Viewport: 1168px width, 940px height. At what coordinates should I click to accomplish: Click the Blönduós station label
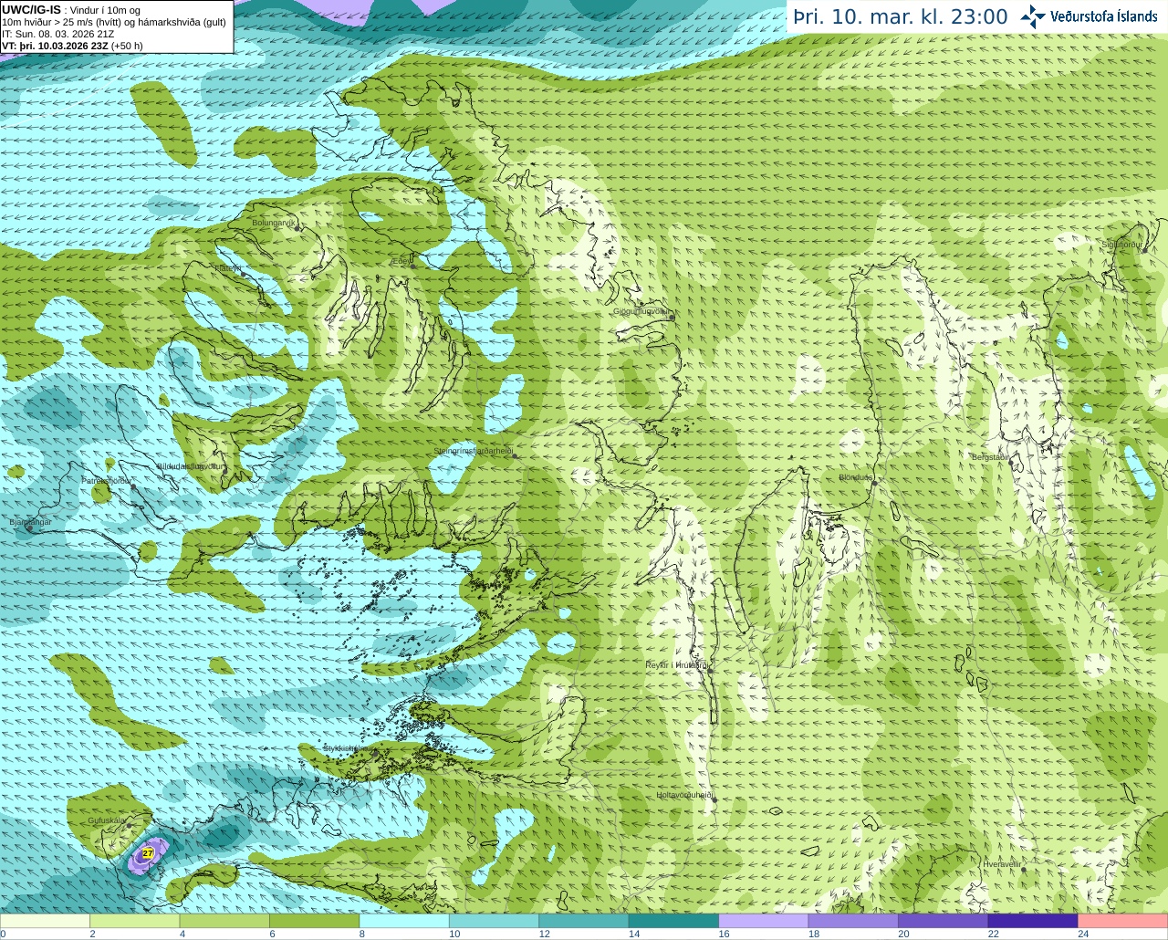click(x=856, y=477)
